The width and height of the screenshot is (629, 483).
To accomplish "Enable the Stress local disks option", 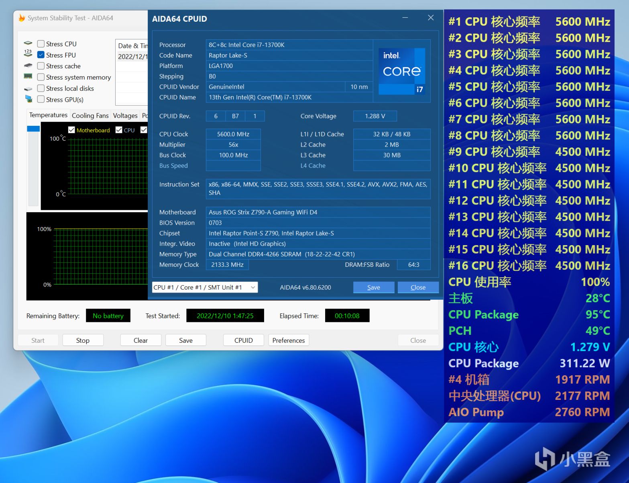I will (41, 88).
